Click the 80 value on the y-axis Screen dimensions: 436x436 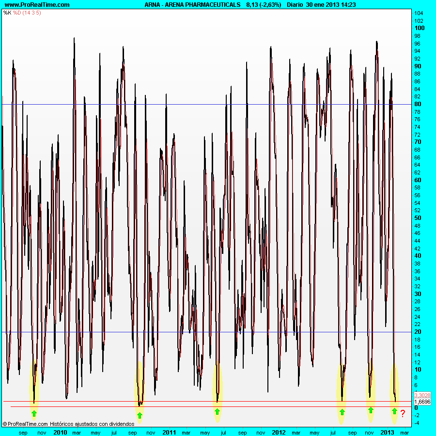point(418,104)
